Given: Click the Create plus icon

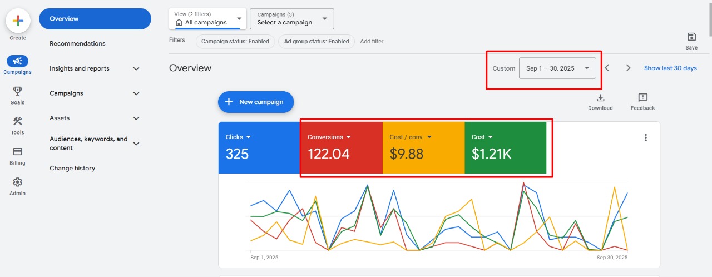Looking at the screenshot, I should (18, 21).
